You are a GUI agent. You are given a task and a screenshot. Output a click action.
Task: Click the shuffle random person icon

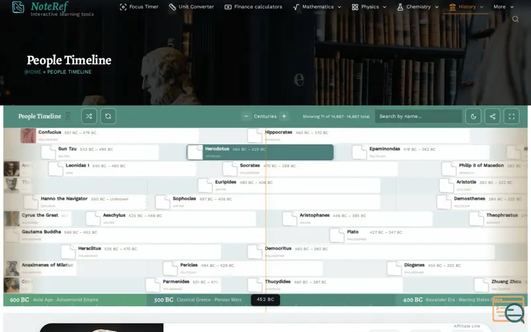click(x=89, y=116)
